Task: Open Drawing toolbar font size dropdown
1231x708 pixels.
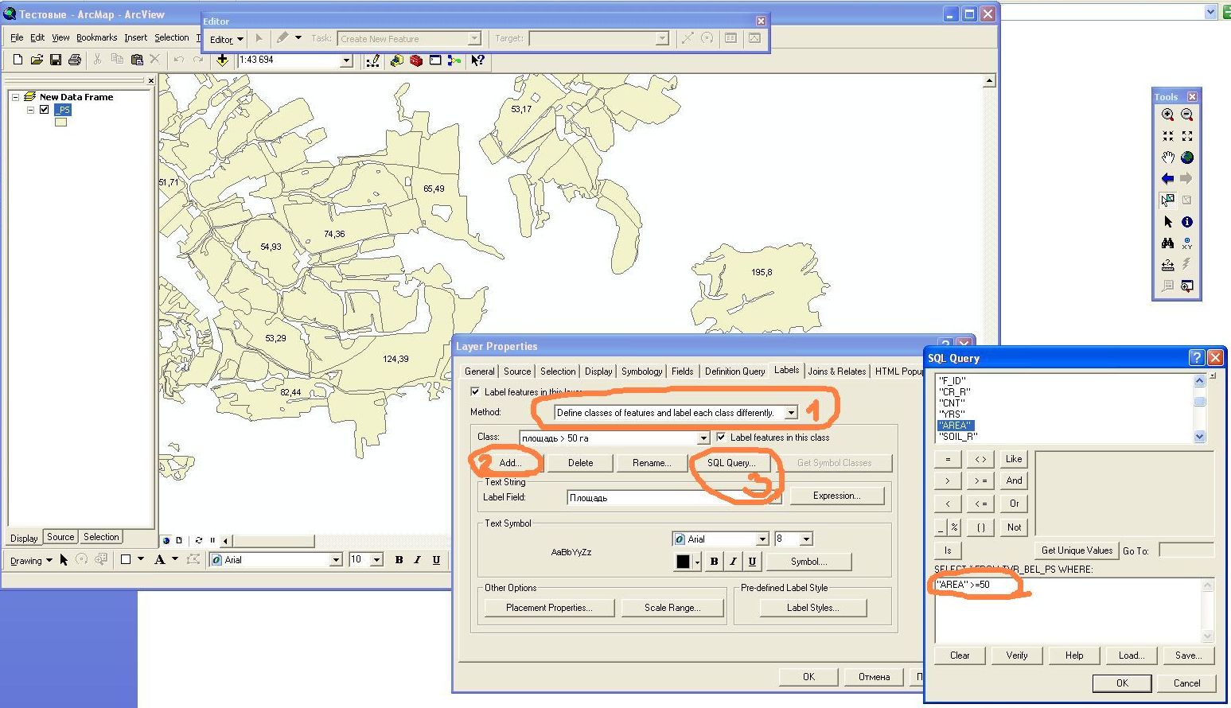Action: [x=376, y=560]
